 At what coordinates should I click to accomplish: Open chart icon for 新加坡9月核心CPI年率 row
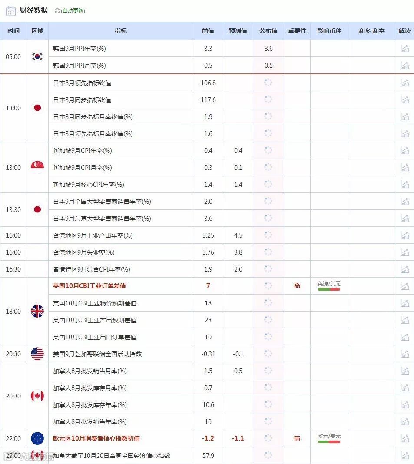coord(404,184)
